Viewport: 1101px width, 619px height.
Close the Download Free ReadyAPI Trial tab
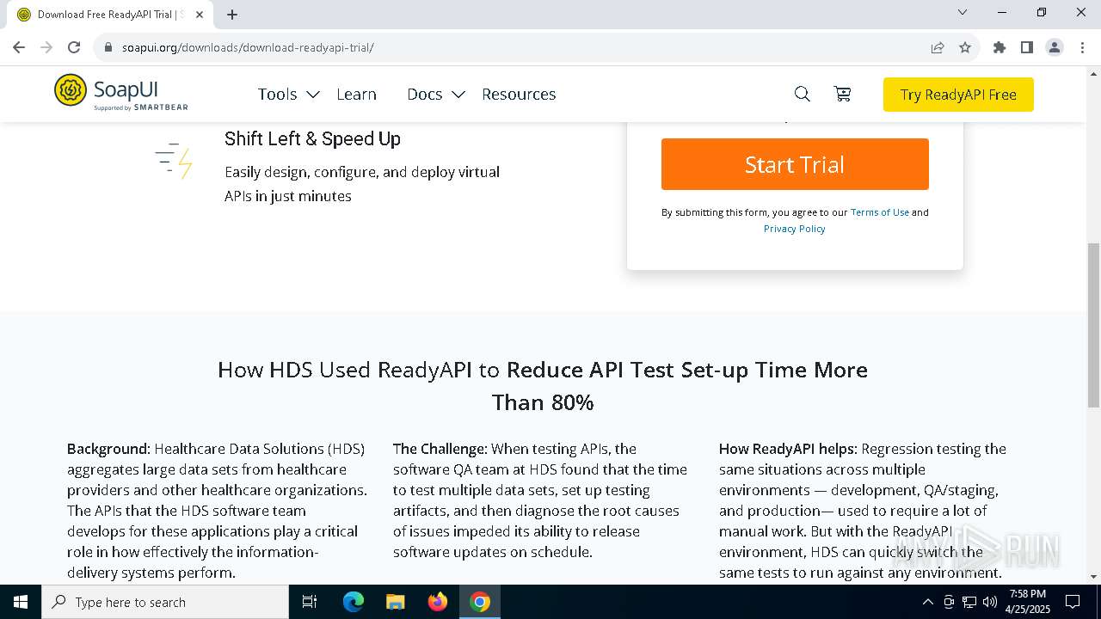click(200, 15)
